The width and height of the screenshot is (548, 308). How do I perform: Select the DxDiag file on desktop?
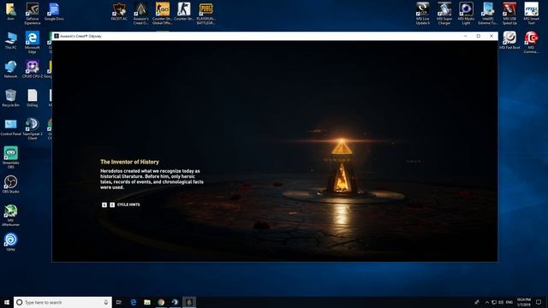click(33, 98)
